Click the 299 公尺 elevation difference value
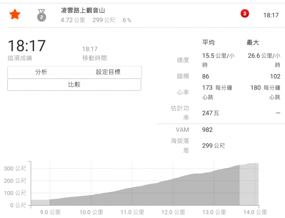 tap(214, 146)
